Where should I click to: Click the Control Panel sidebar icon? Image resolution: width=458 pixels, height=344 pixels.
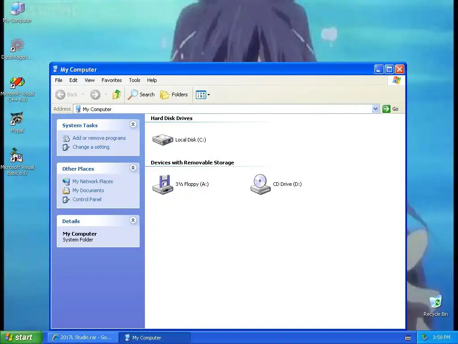point(66,200)
